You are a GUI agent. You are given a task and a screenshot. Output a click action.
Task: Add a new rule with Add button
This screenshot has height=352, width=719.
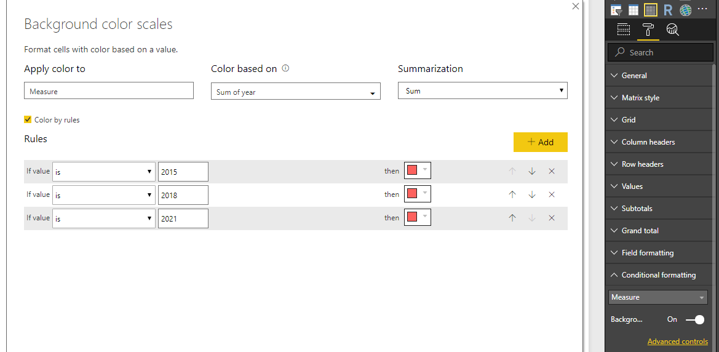(x=541, y=142)
